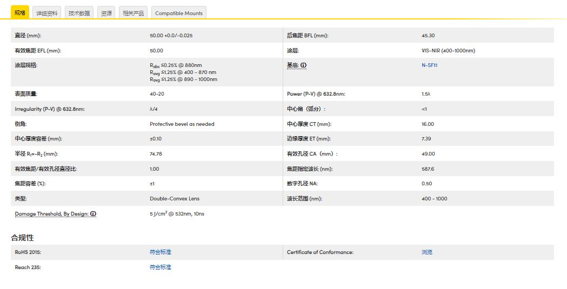Open the N-SF11 substrate link
Screen dimensions: 567x289
click(429, 65)
